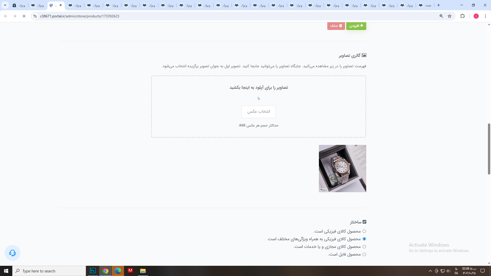The image size is (491, 276).
Task: Open a new browser tab
Action: [439, 5]
